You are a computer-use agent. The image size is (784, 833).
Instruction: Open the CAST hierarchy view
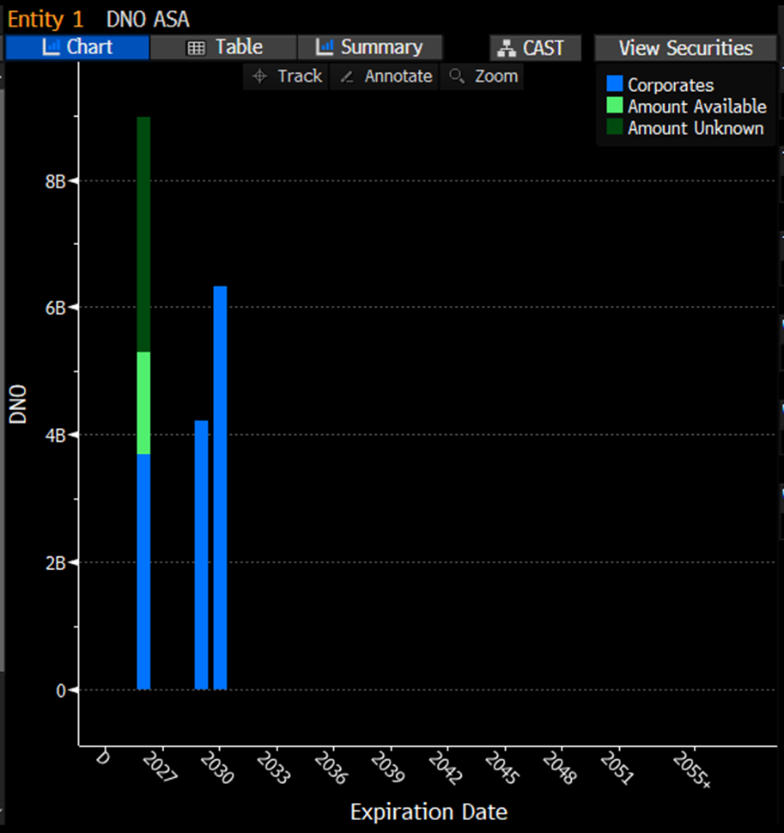(x=535, y=48)
